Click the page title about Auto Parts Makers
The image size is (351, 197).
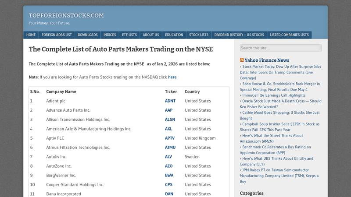pos(121,49)
